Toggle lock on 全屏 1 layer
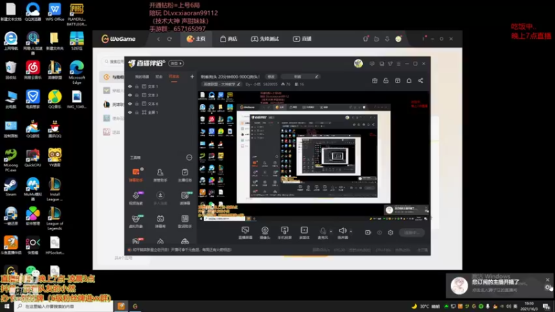555x312 pixels. 137,112
